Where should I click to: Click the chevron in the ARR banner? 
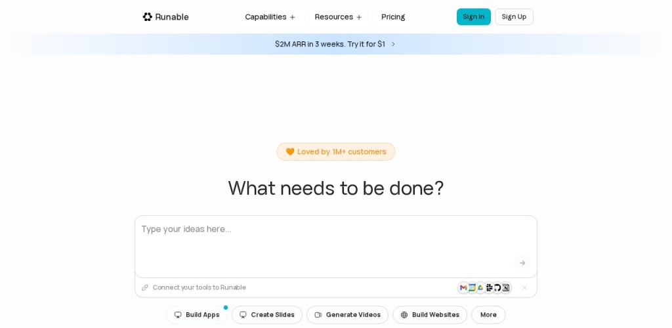pos(394,44)
